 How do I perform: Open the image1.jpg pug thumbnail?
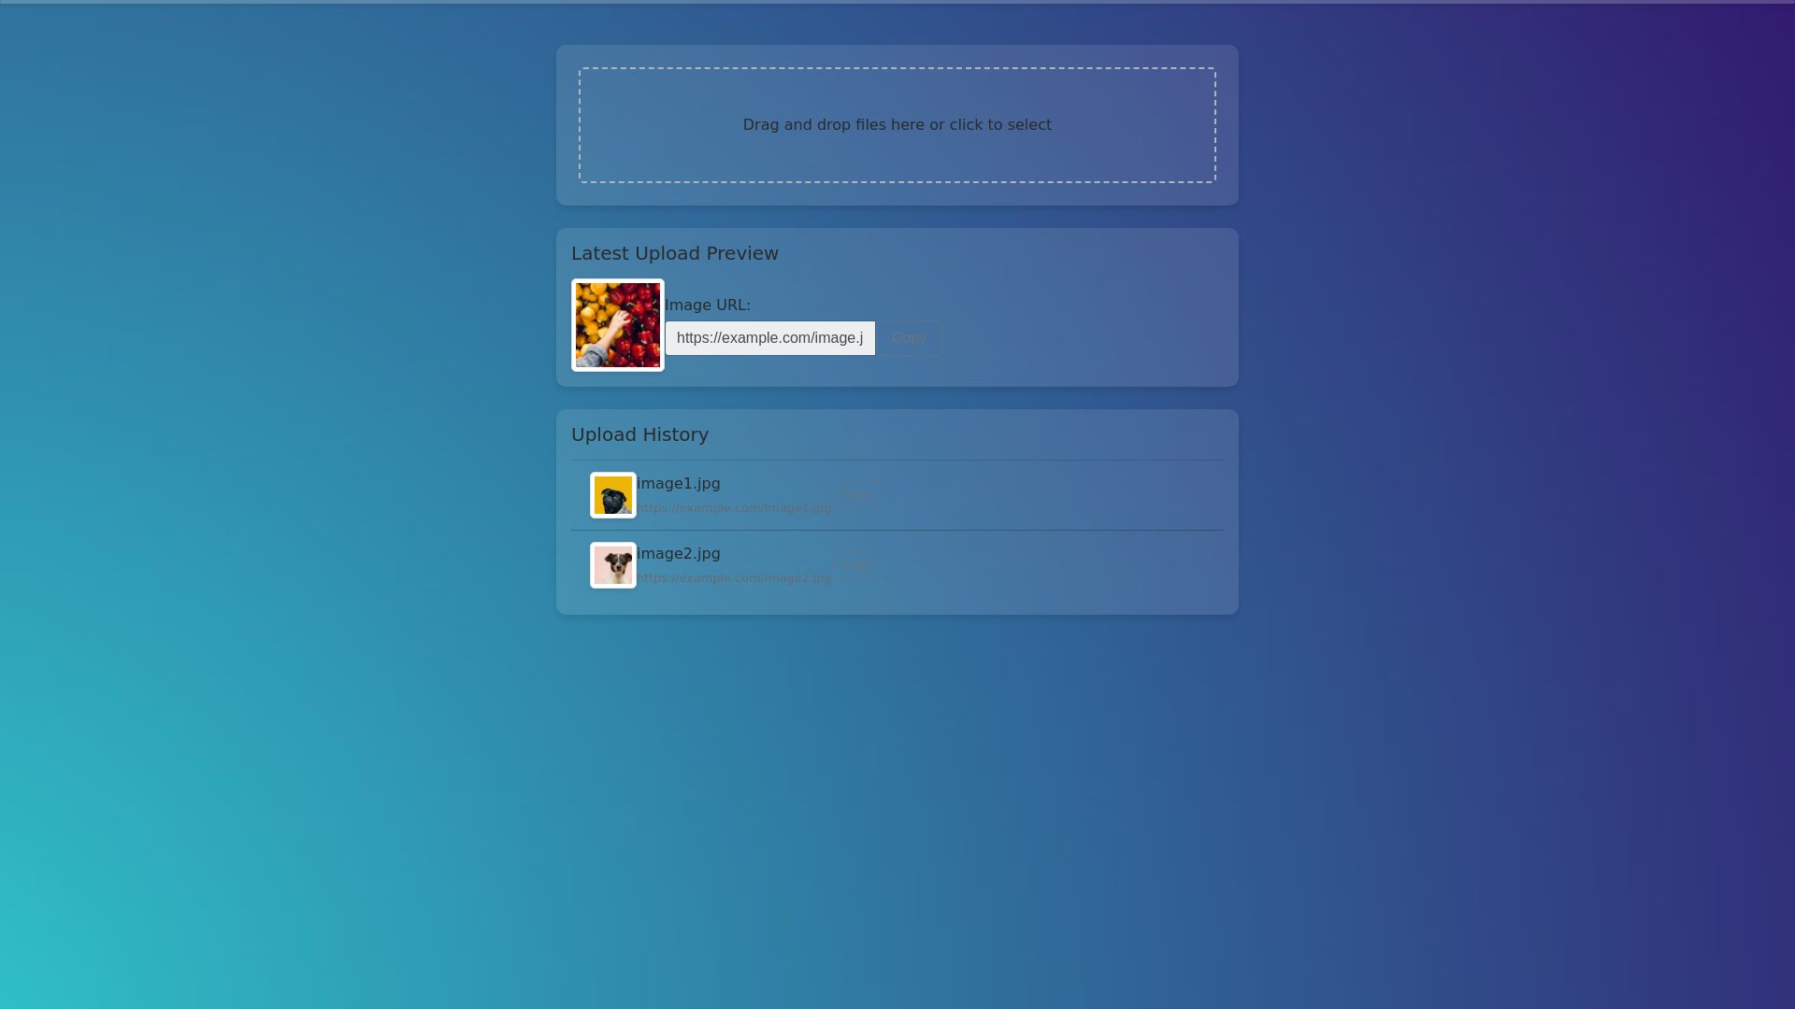pyautogui.click(x=613, y=495)
